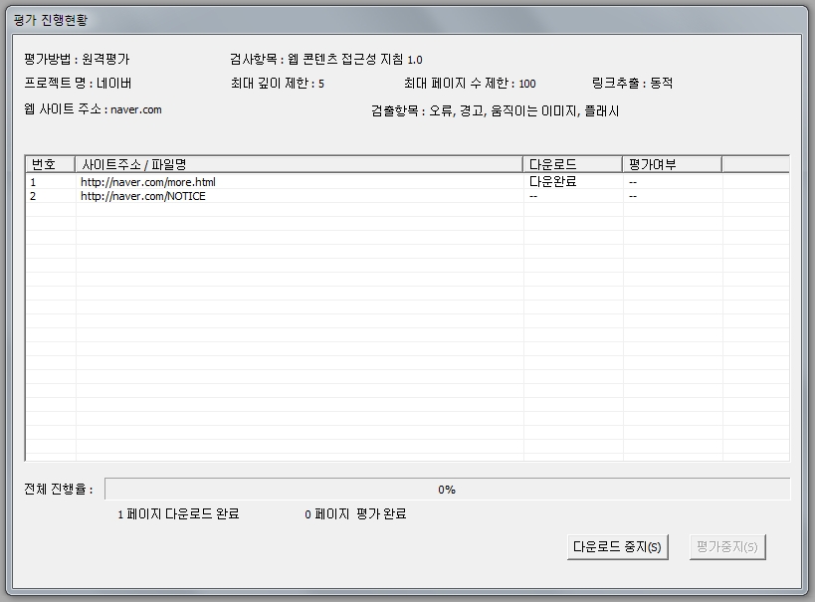The image size is (815, 602).
Task: Click the 웹 사이트 주소 naver.com text
Action: (93, 109)
